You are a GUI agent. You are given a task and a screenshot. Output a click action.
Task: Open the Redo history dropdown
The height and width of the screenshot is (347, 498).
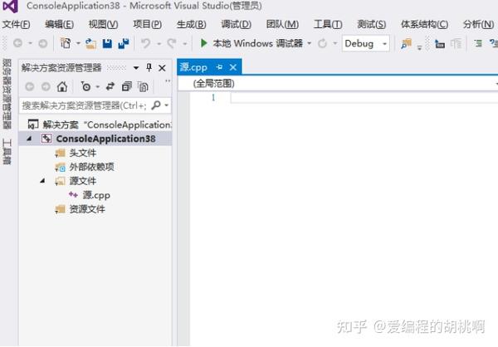tap(185, 43)
